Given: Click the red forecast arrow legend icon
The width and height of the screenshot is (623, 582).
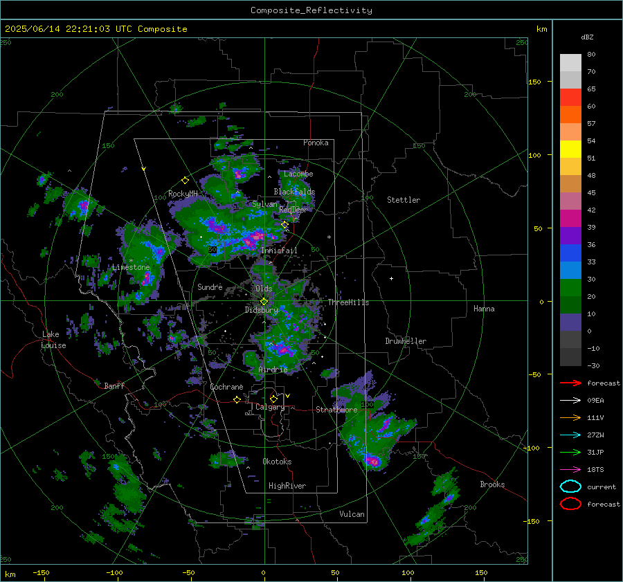Looking at the screenshot, I should click(570, 383).
